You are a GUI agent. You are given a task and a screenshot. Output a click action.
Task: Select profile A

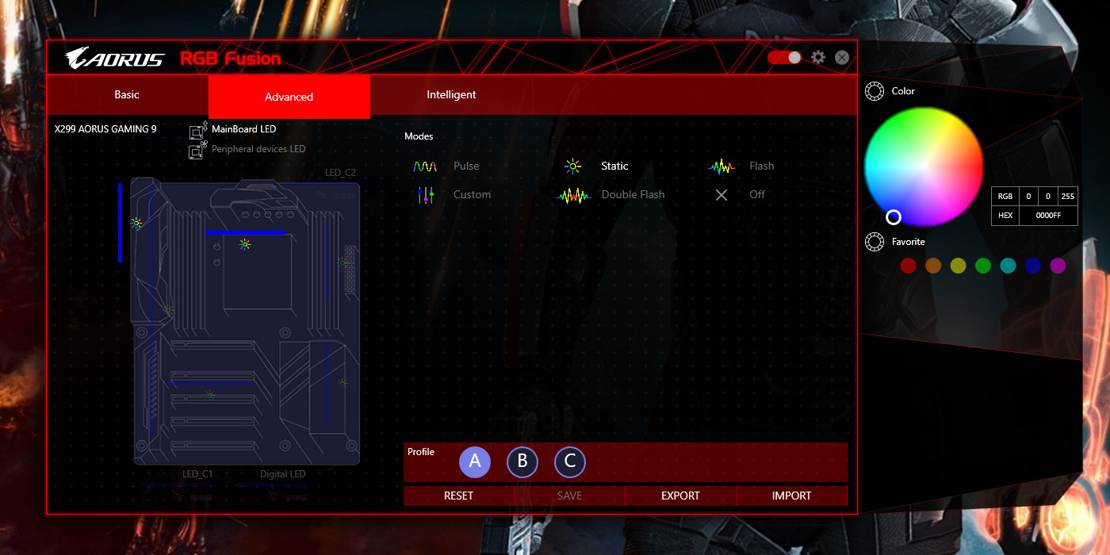point(475,461)
